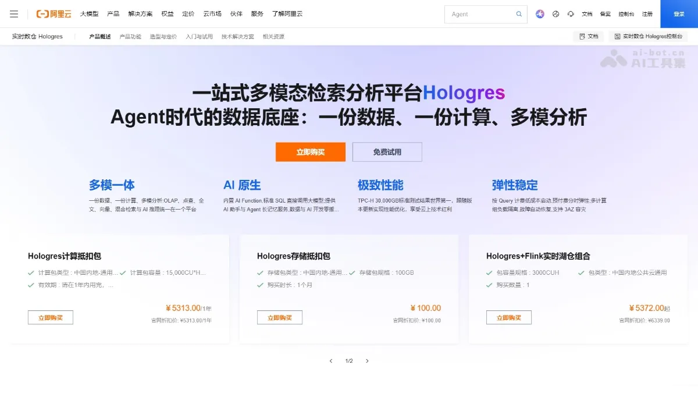This screenshot has height=393, width=698.
Task: Open 大模型 top navigation menu
Action: 89,14
